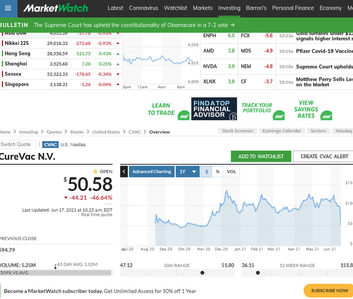Screen dimensions: 353x299
Task: Click the Find a Top Financial Advisor banner
Action: click(214, 109)
